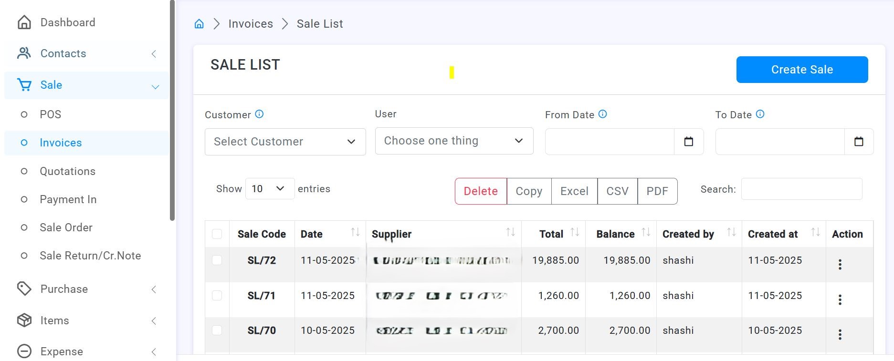The width and height of the screenshot is (894, 361).
Task: Click the Create Sale button
Action: (801, 70)
